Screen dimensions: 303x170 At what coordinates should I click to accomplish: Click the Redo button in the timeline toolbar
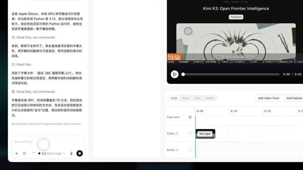186,98
